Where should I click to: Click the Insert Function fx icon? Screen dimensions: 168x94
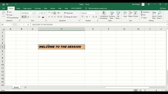click(x=28, y=25)
